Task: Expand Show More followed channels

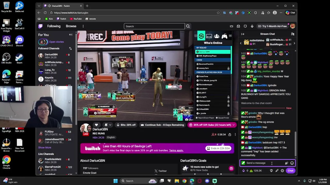Action: [45, 147]
